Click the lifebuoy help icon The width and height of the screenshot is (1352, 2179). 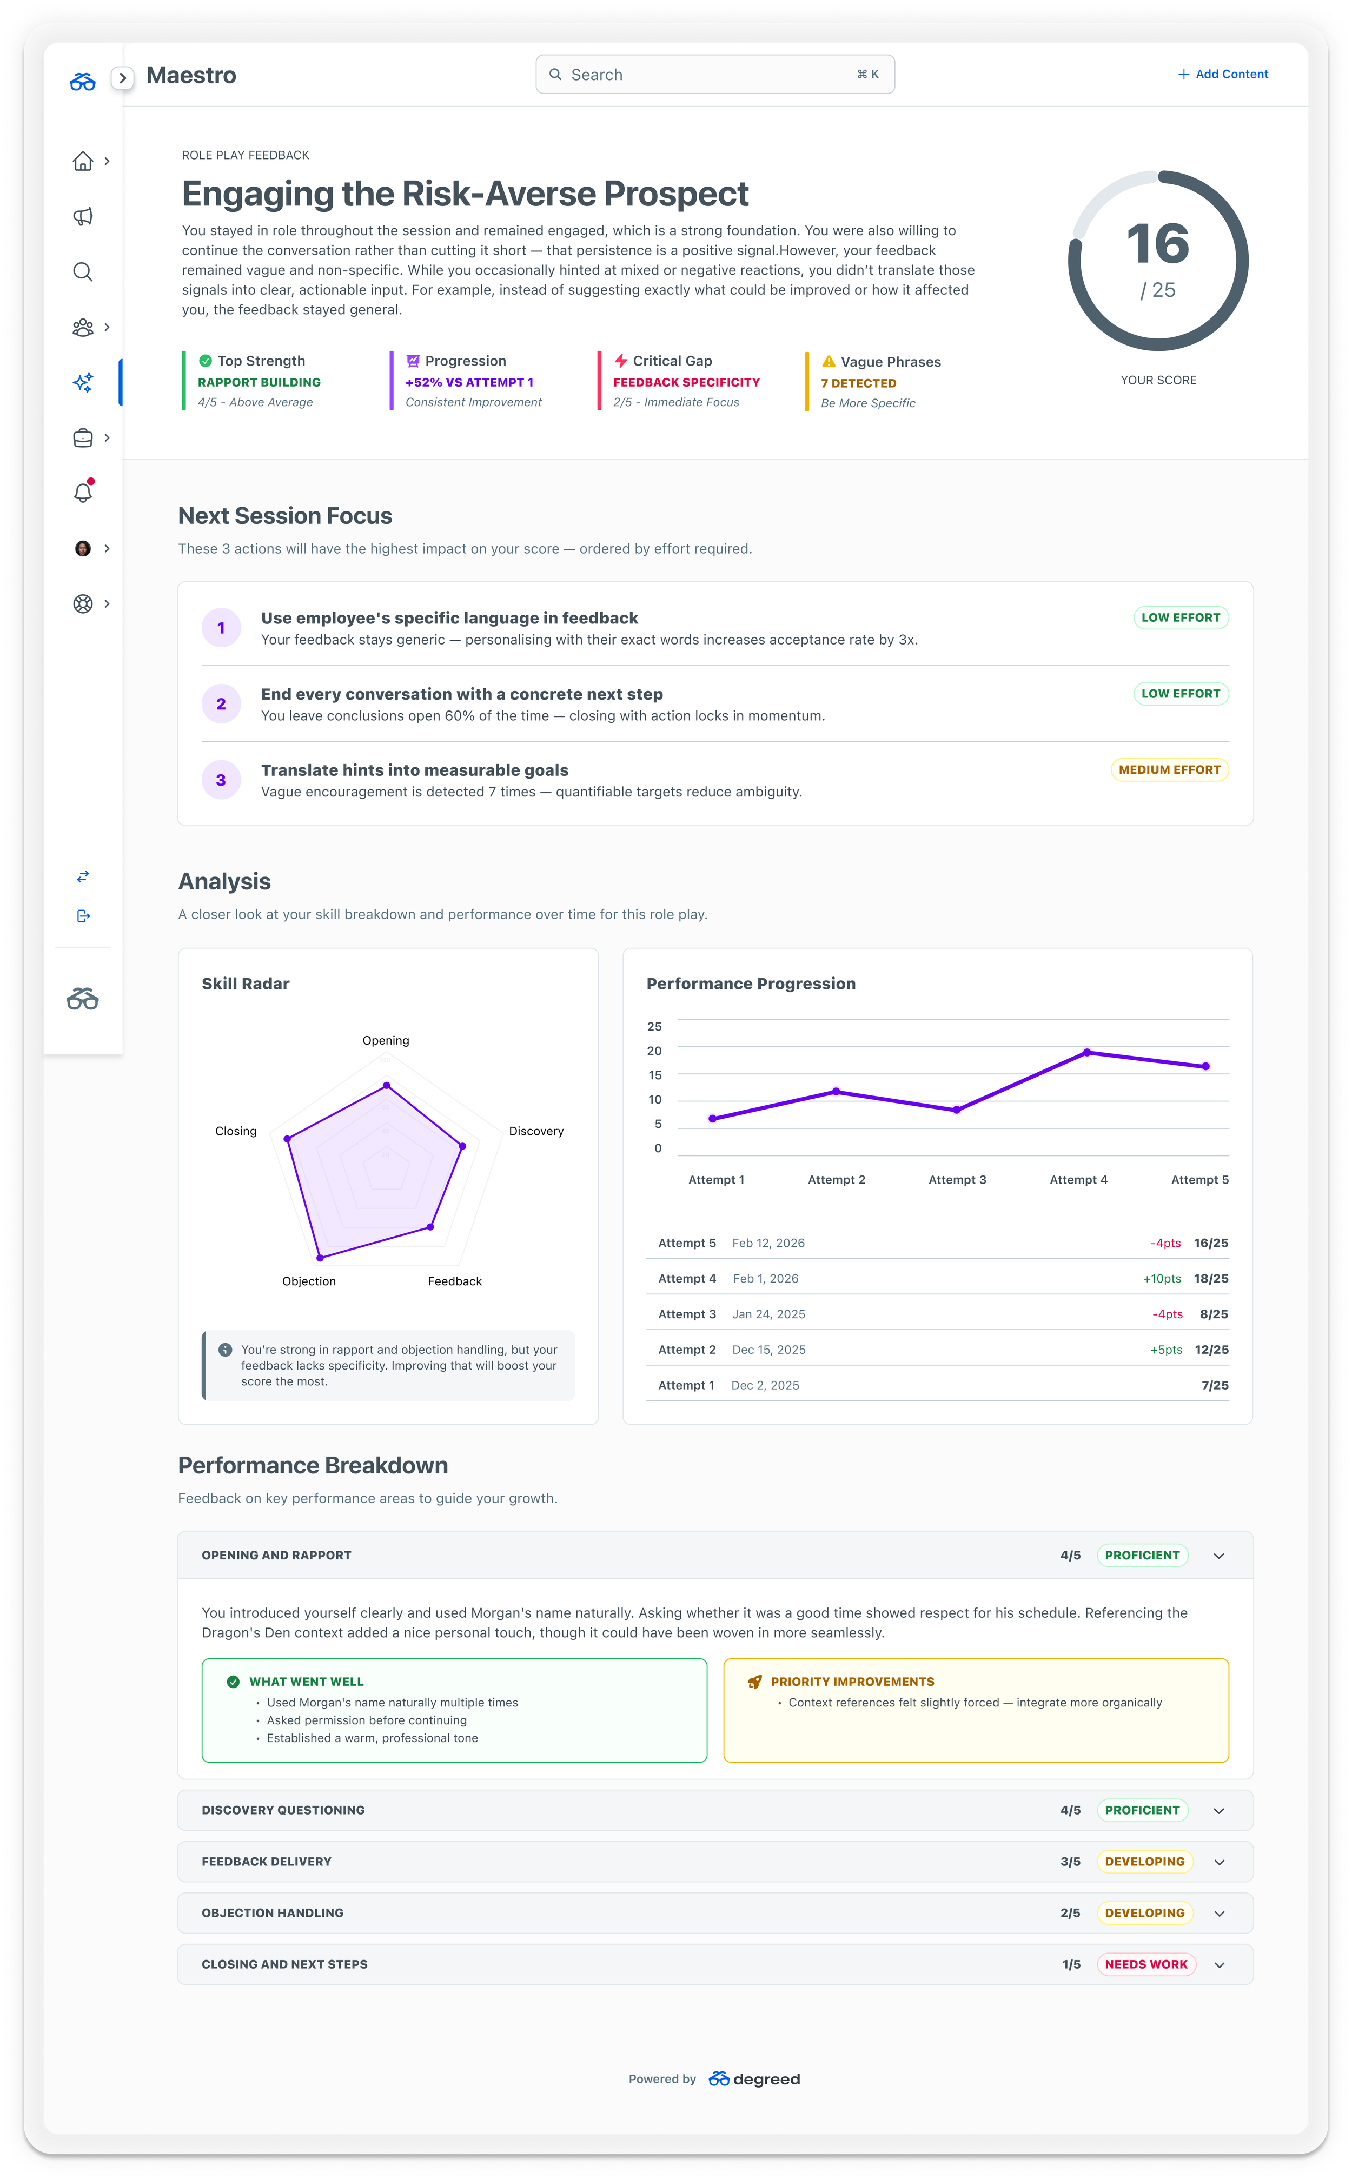82,603
